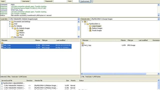The image size is (160, 90).
Task: Click the queue server icon ftp45610964-11
Action: pos(2,83)
